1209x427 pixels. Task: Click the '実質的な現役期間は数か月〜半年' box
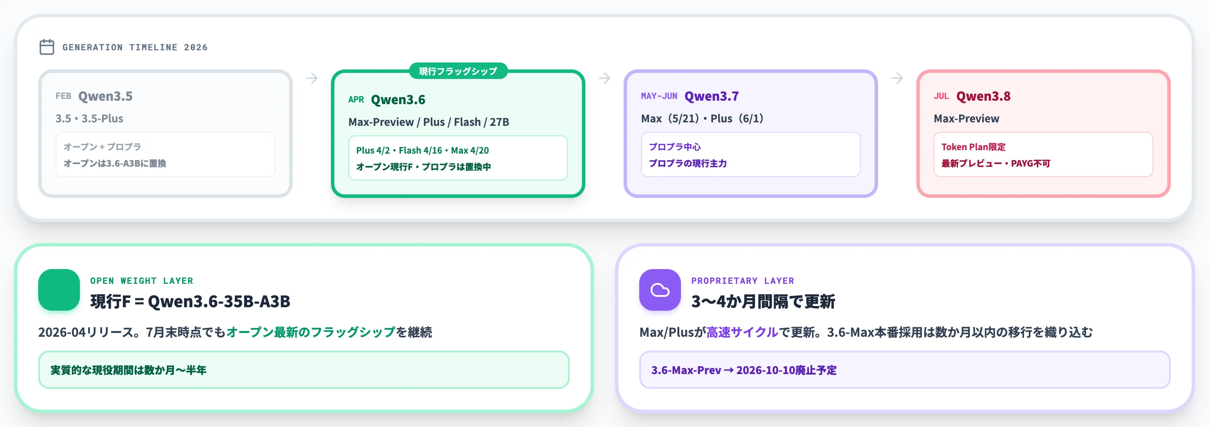(304, 370)
